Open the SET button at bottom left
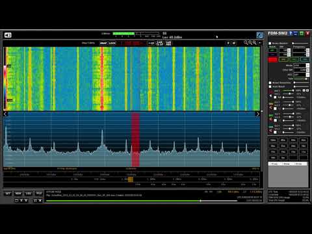Screen dimensions: 312x234 (x=8, y=193)
